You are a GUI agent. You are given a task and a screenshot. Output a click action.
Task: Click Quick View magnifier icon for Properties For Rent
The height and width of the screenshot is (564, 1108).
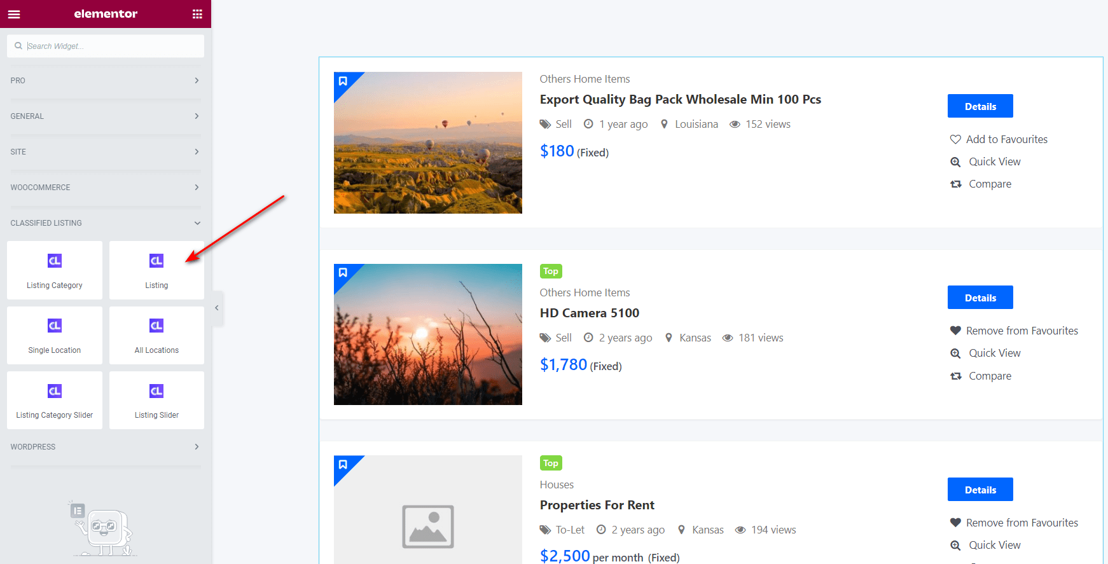point(955,545)
